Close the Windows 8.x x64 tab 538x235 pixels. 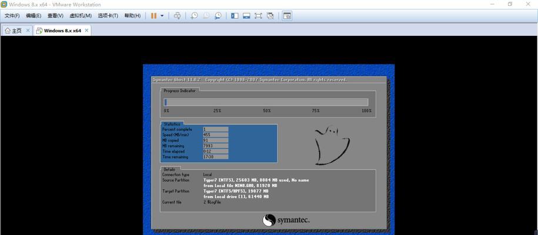click(87, 30)
